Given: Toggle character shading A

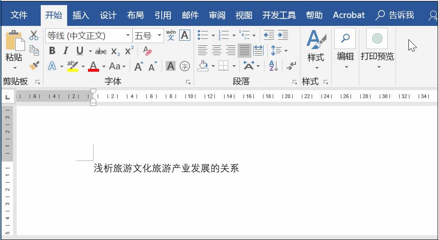Looking at the screenshot, I should 170,66.
